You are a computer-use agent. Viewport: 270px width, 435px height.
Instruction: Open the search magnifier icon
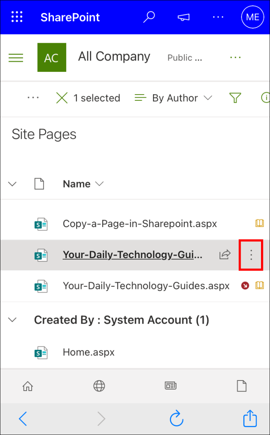[149, 17]
